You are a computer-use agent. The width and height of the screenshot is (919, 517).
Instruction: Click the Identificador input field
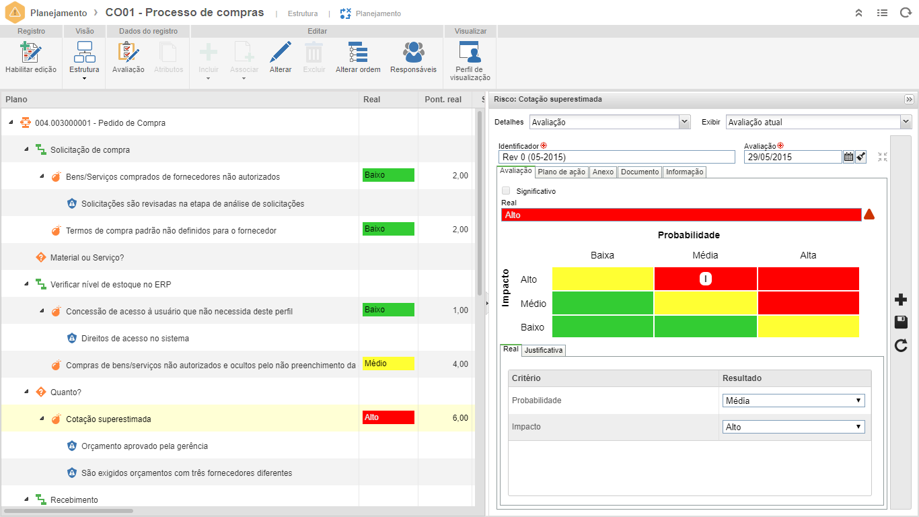(x=616, y=157)
